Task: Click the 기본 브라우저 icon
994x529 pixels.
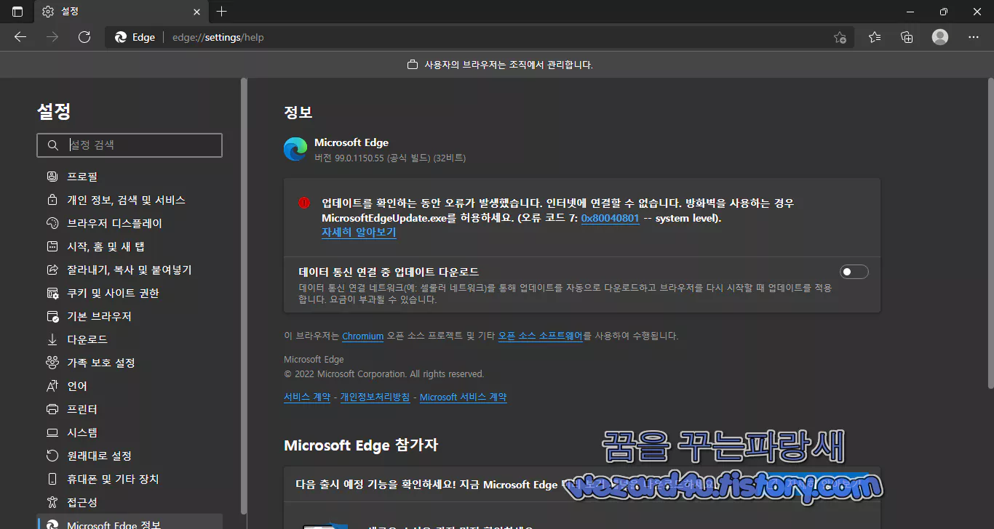Action: (x=52, y=316)
